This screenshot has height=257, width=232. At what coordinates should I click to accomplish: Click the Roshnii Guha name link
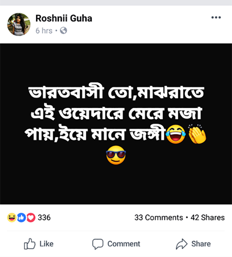63,19
